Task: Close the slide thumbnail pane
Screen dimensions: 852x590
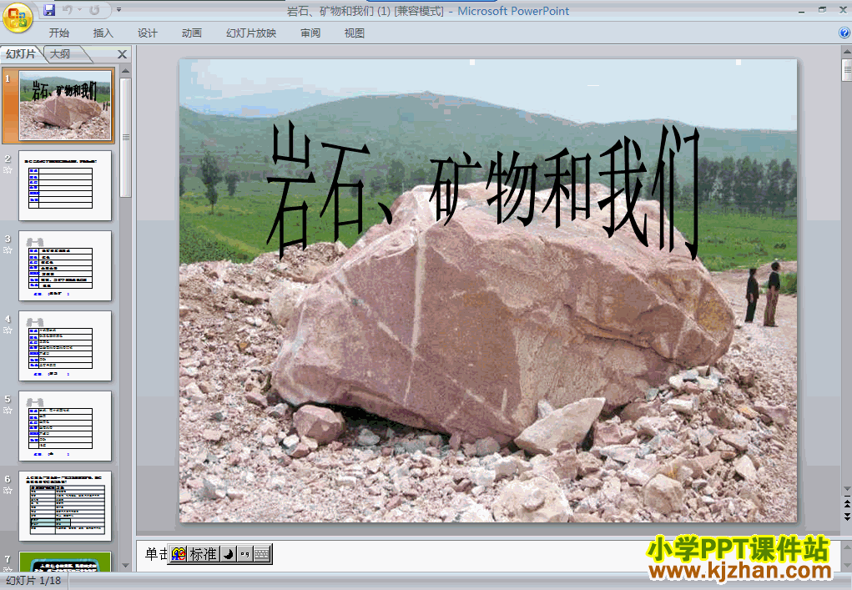Action: coord(123,54)
